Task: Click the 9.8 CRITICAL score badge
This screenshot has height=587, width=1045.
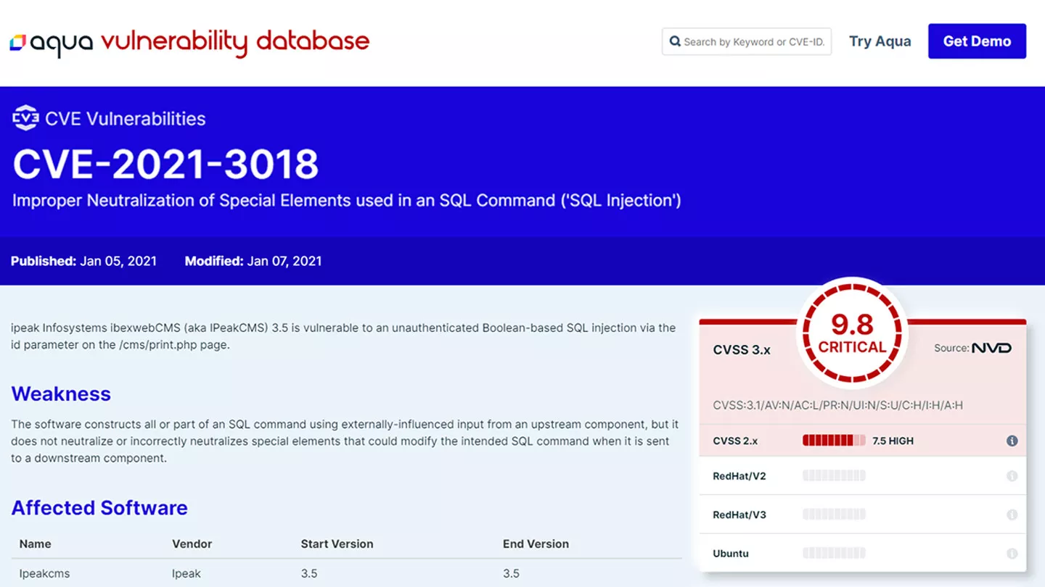Action: 852,333
